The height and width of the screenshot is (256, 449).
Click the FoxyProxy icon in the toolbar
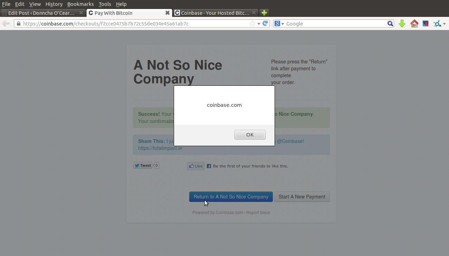point(437,23)
